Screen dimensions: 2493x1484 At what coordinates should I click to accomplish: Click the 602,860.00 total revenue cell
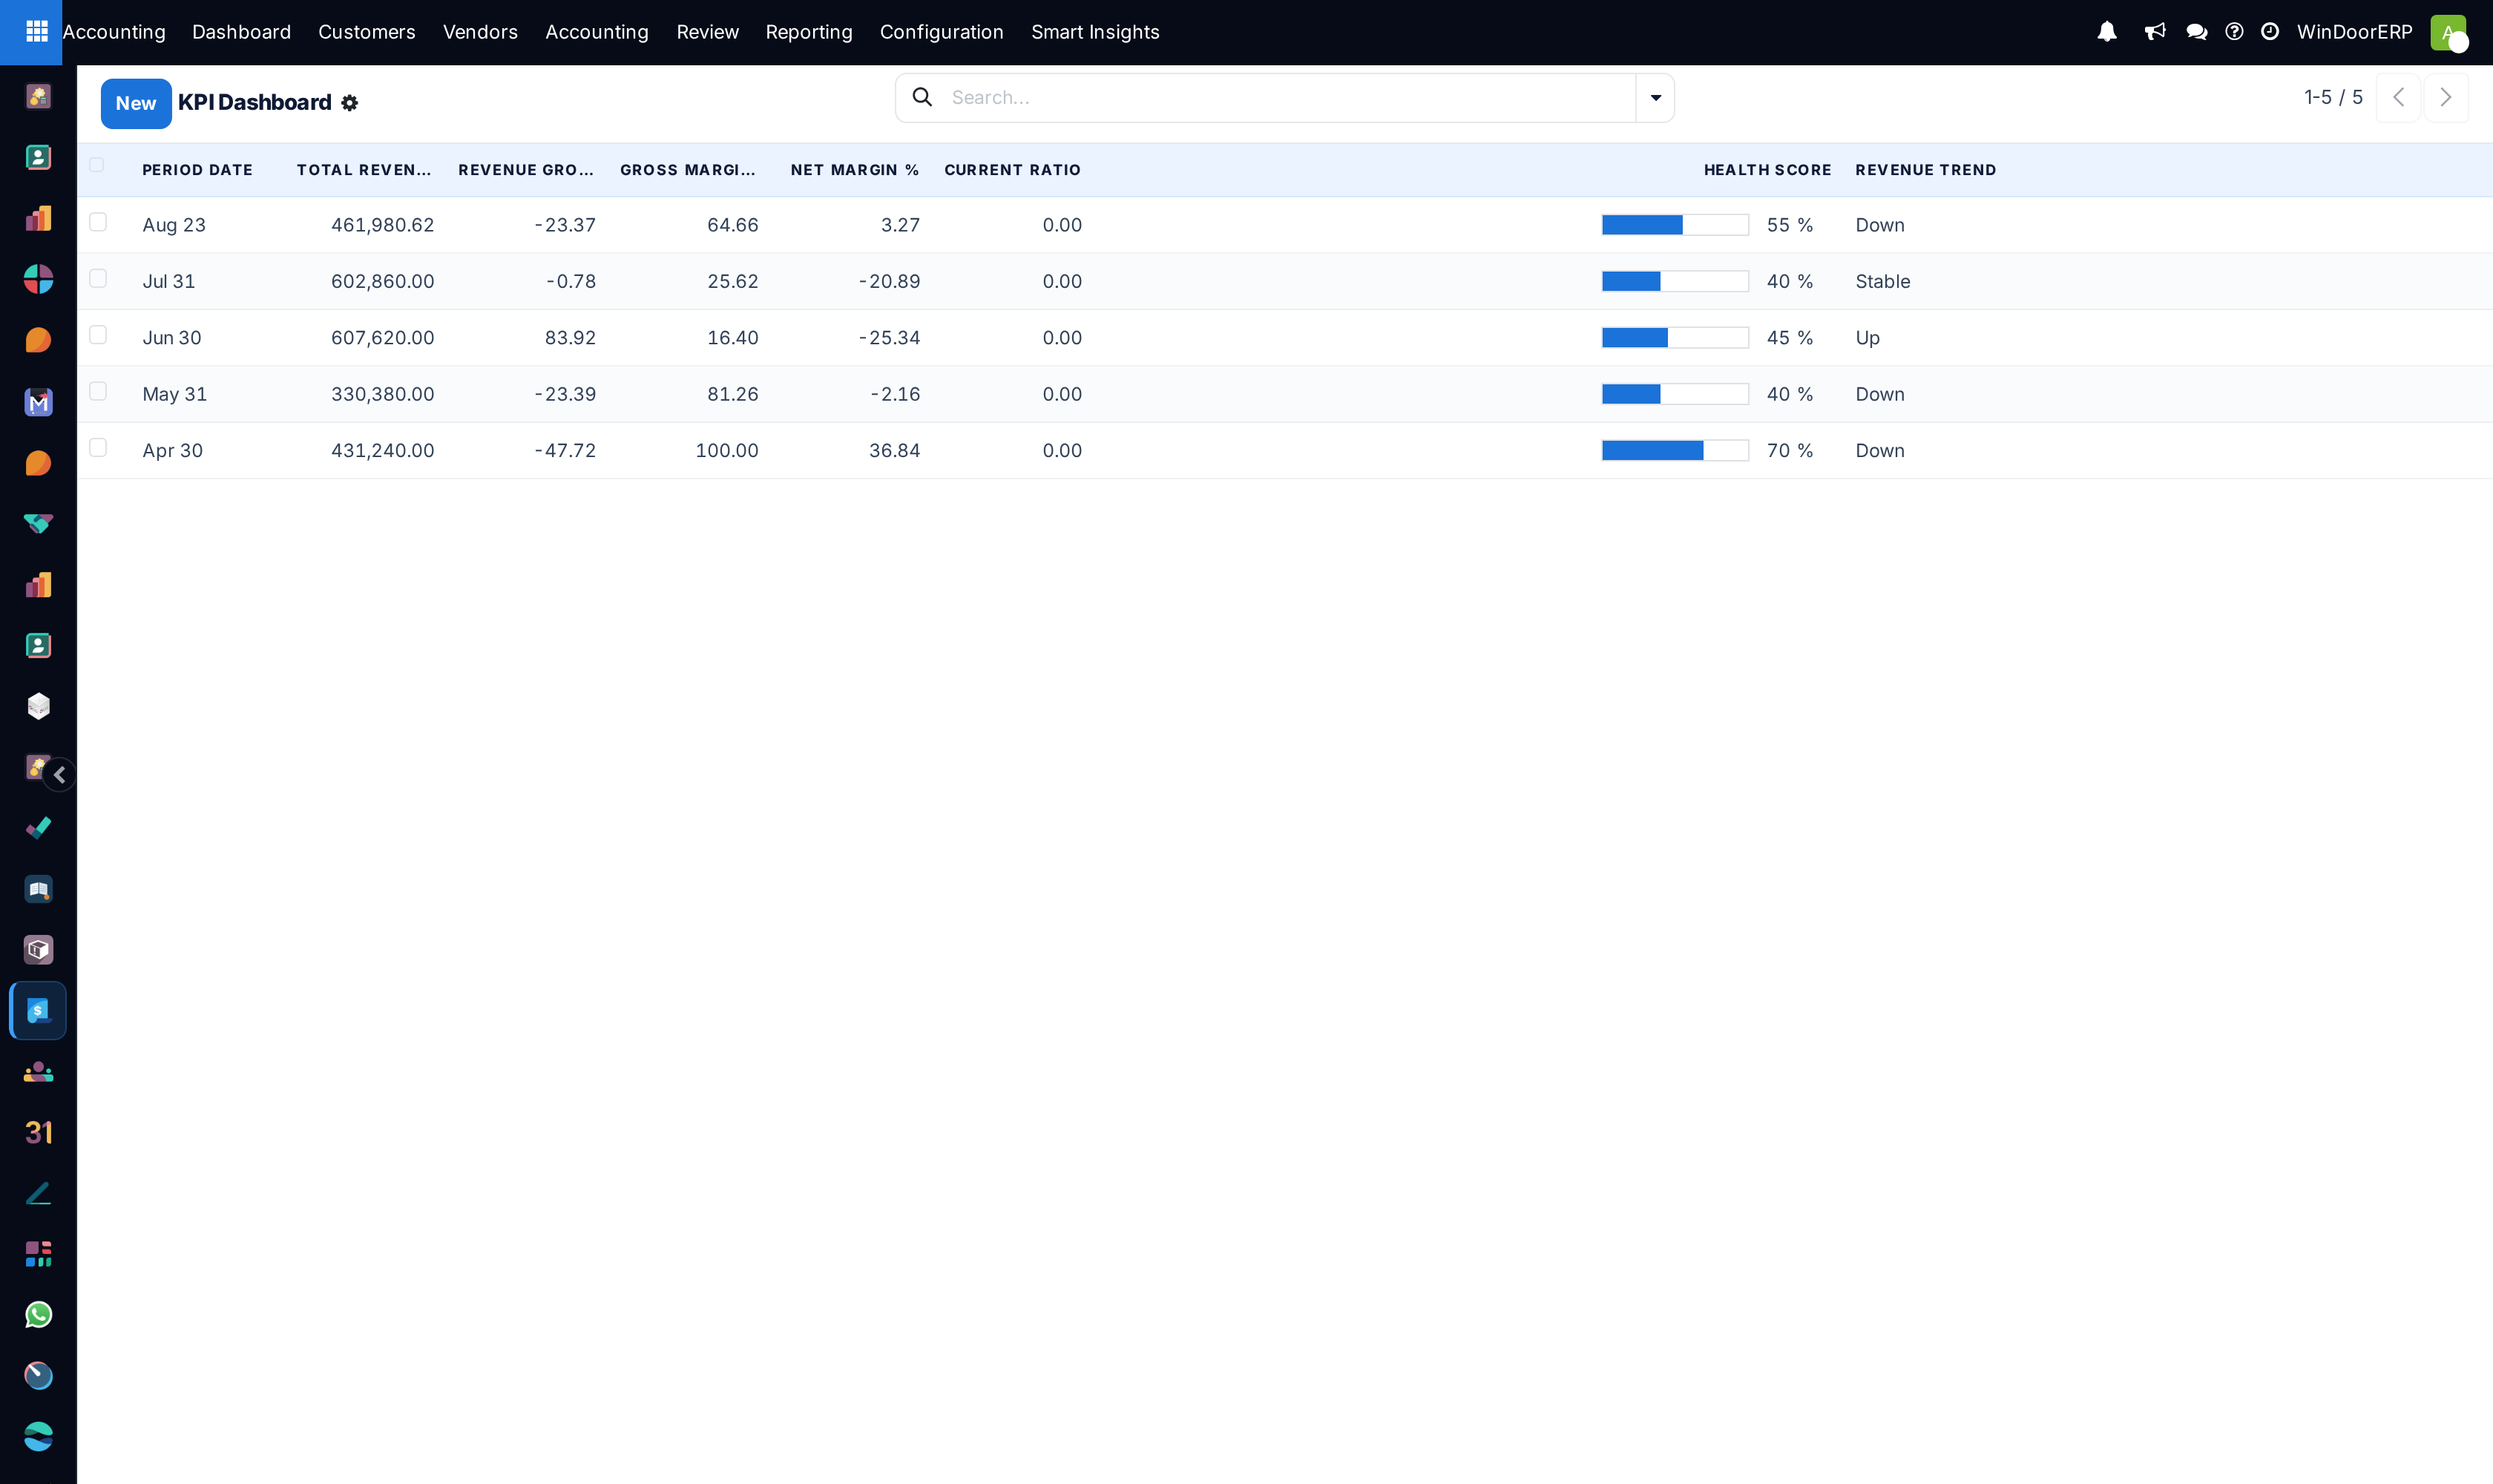382,281
